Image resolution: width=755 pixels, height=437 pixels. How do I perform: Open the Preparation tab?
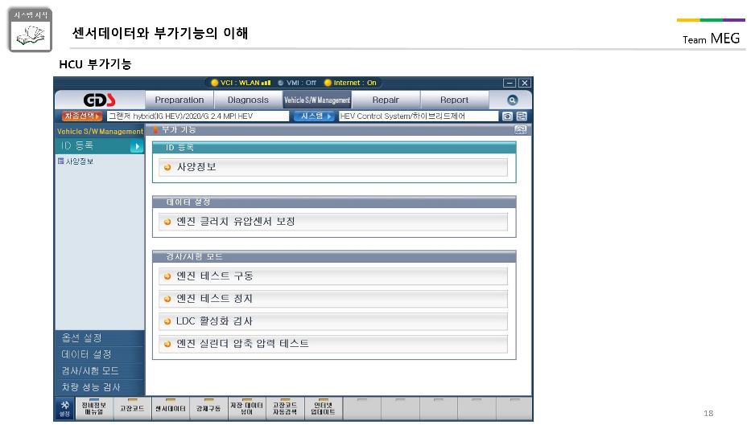179,100
